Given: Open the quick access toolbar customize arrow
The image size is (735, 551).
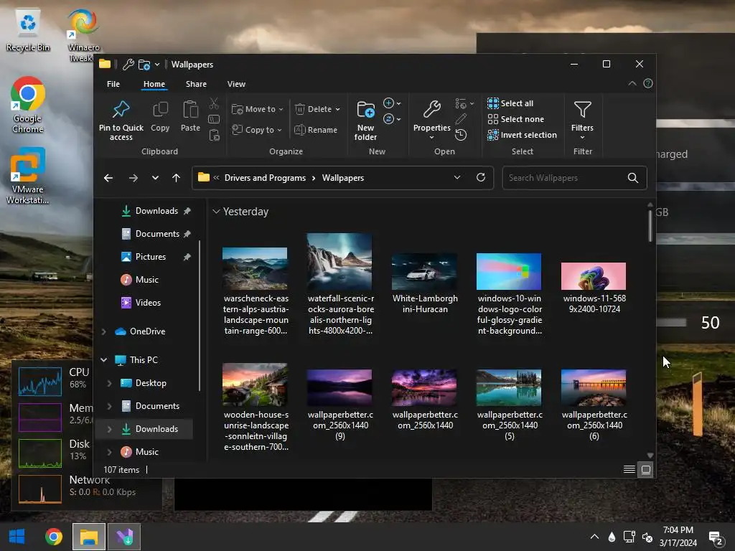Looking at the screenshot, I should point(157,64).
